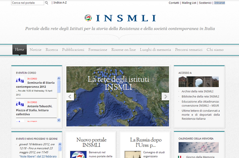Go to previous slide arrow
Image resolution: width=239 pixels, height=158 pixels.
point(70,97)
